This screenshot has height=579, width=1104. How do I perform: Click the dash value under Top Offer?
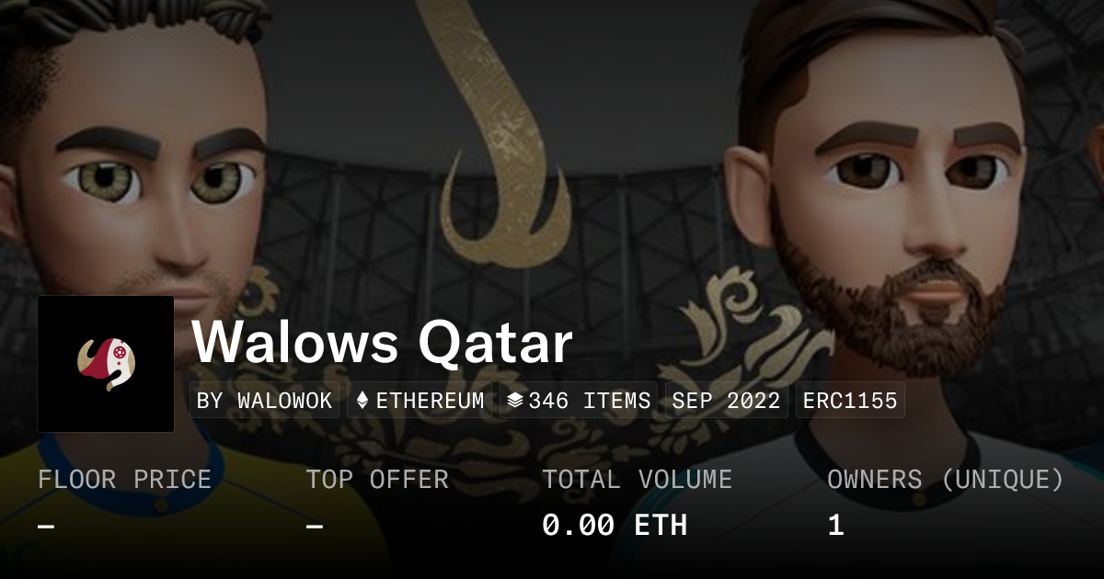[315, 526]
